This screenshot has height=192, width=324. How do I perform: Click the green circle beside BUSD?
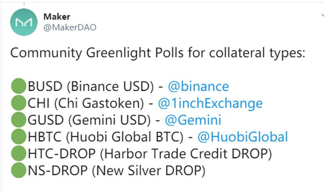(x=18, y=86)
